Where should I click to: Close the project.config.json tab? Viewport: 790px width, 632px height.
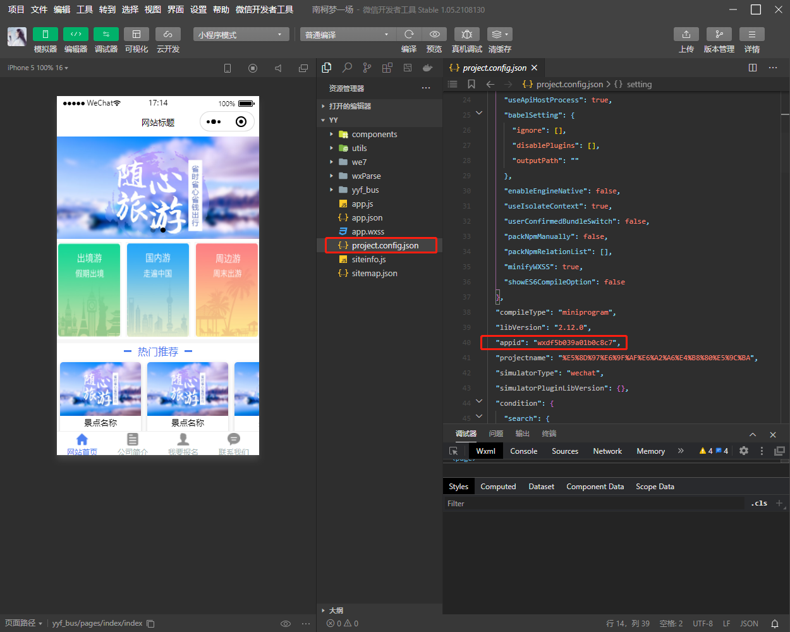click(534, 68)
